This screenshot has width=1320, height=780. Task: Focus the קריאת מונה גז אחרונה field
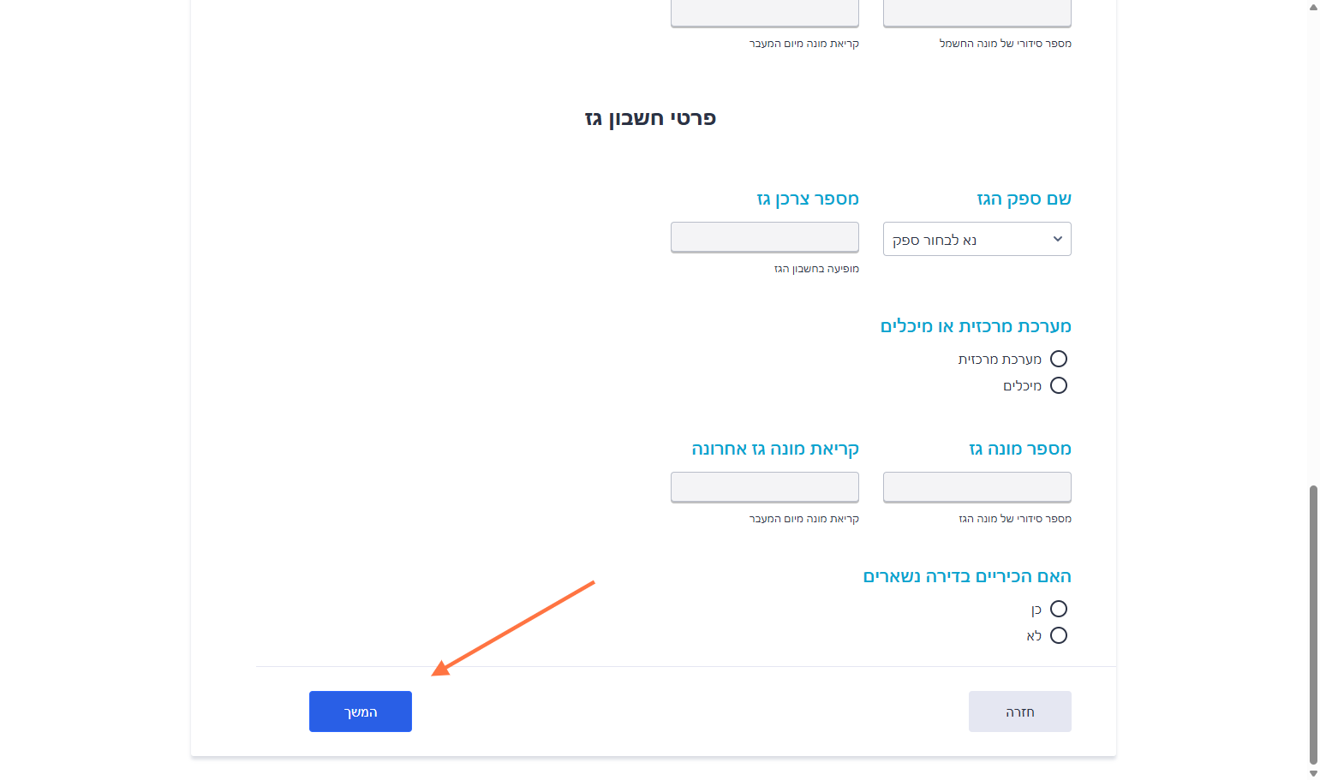pos(764,487)
